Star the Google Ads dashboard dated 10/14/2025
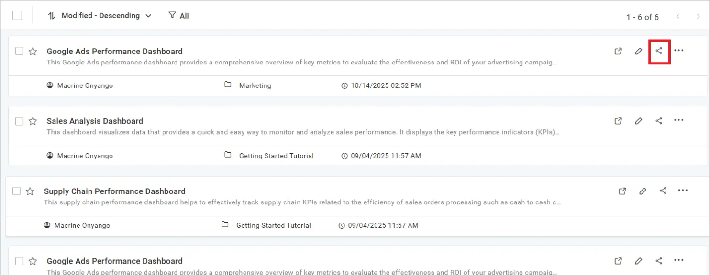 click(x=33, y=51)
